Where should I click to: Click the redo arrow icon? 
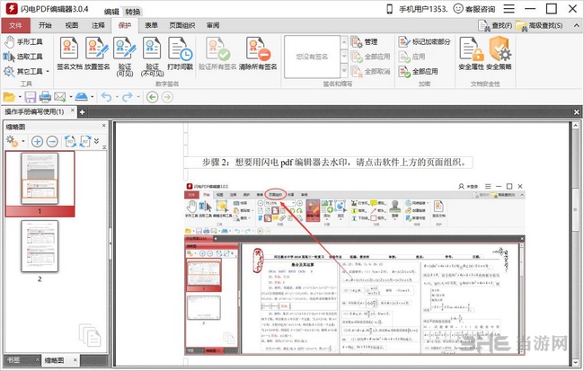(128, 97)
